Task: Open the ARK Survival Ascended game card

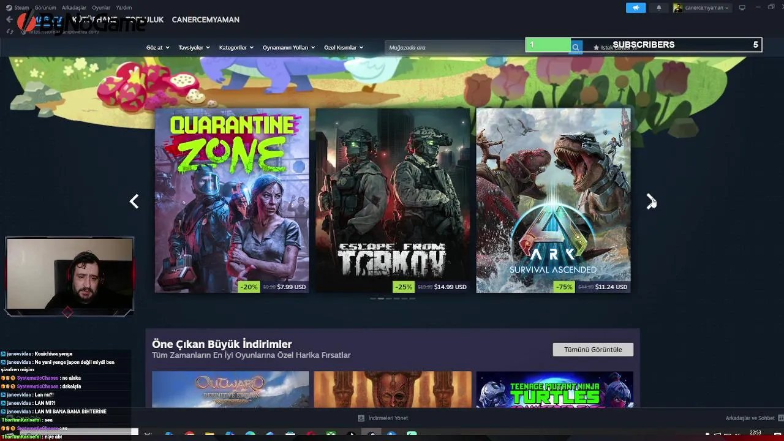Action: tap(553, 200)
